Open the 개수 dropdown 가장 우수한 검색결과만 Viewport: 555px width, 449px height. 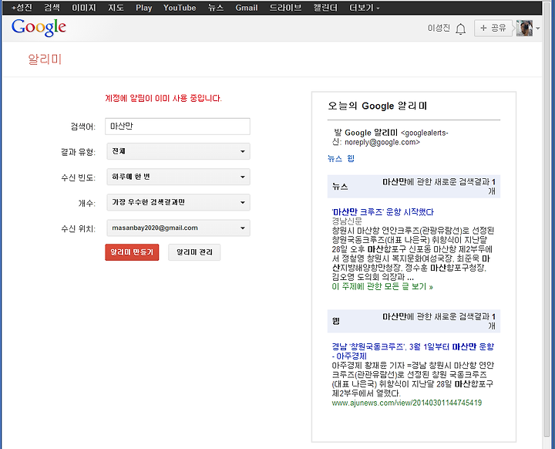pyautogui.click(x=178, y=202)
